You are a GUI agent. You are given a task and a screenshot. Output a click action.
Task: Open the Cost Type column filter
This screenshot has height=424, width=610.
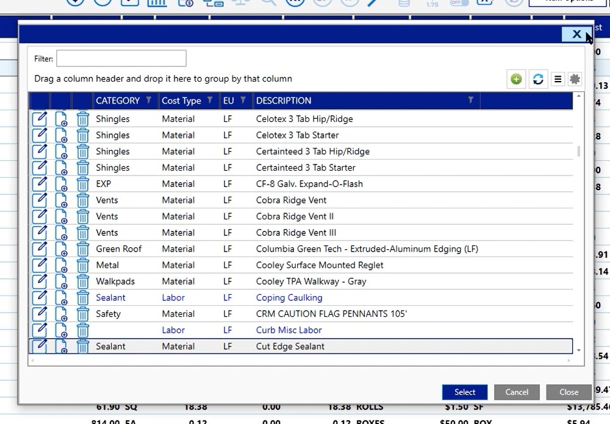click(210, 101)
